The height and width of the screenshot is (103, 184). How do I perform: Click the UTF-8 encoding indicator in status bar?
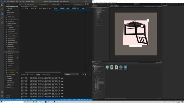tap(75, 100)
